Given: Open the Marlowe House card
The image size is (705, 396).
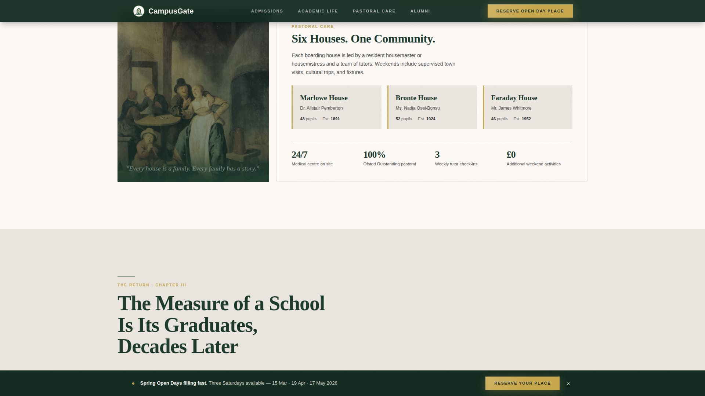Looking at the screenshot, I should pos(336,107).
